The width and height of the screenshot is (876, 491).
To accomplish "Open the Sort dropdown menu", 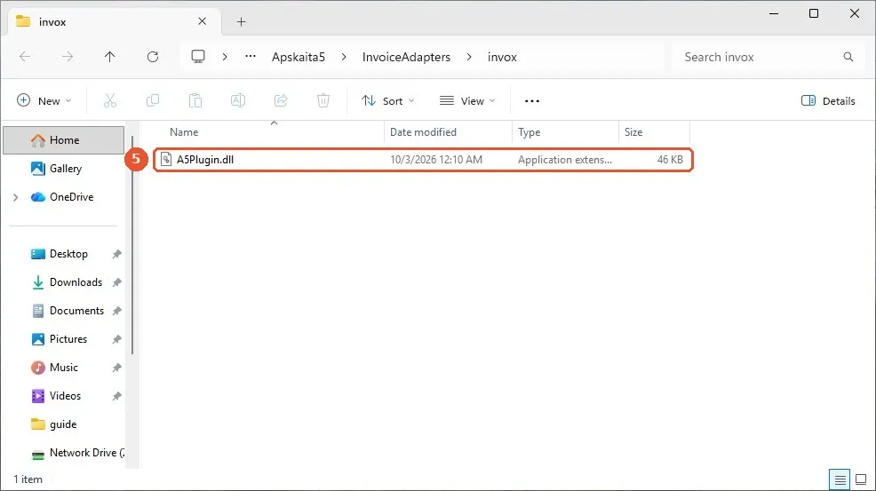I will (x=387, y=100).
